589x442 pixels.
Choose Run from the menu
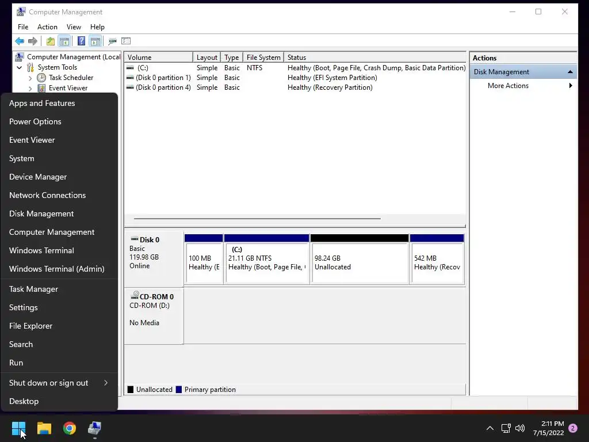(x=59, y=363)
